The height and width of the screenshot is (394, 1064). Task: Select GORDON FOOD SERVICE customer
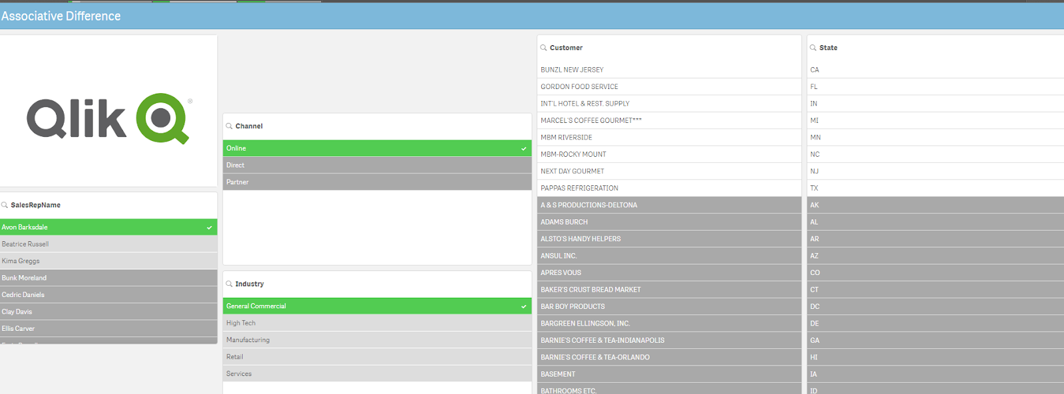669,86
